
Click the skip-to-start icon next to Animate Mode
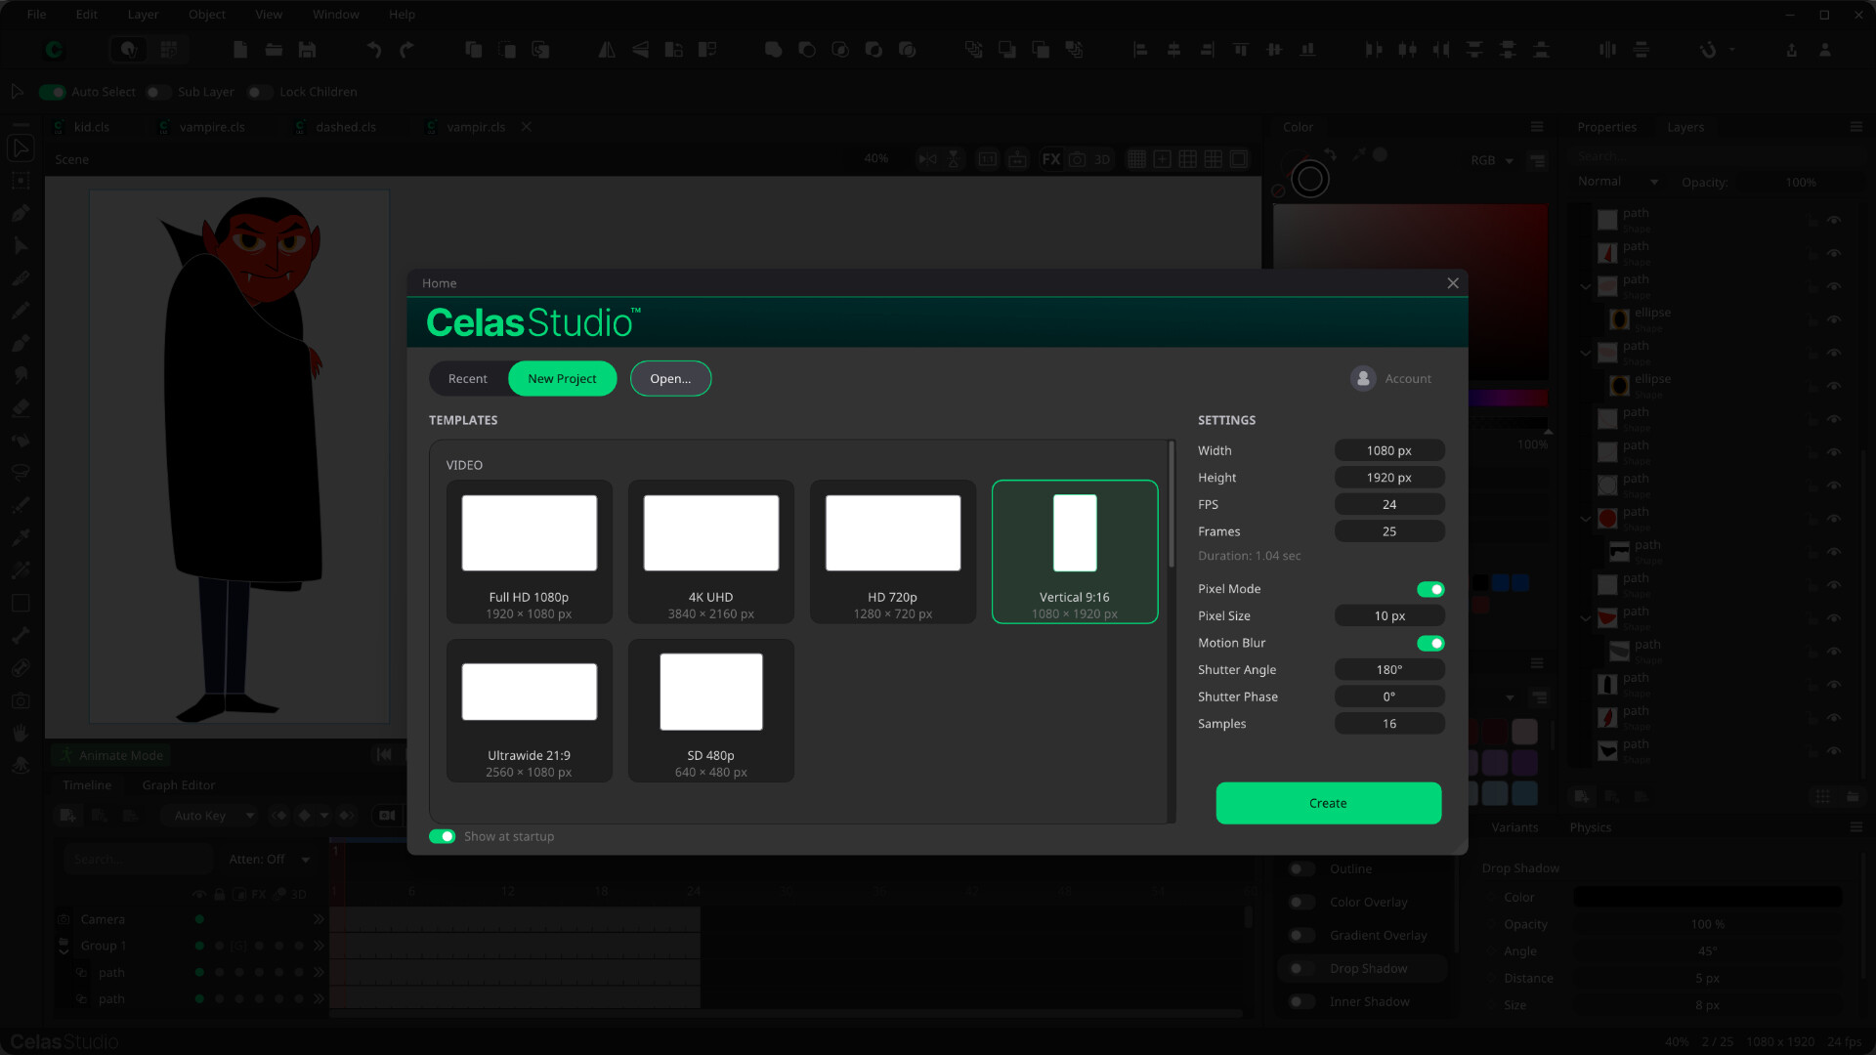coord(384,754)
